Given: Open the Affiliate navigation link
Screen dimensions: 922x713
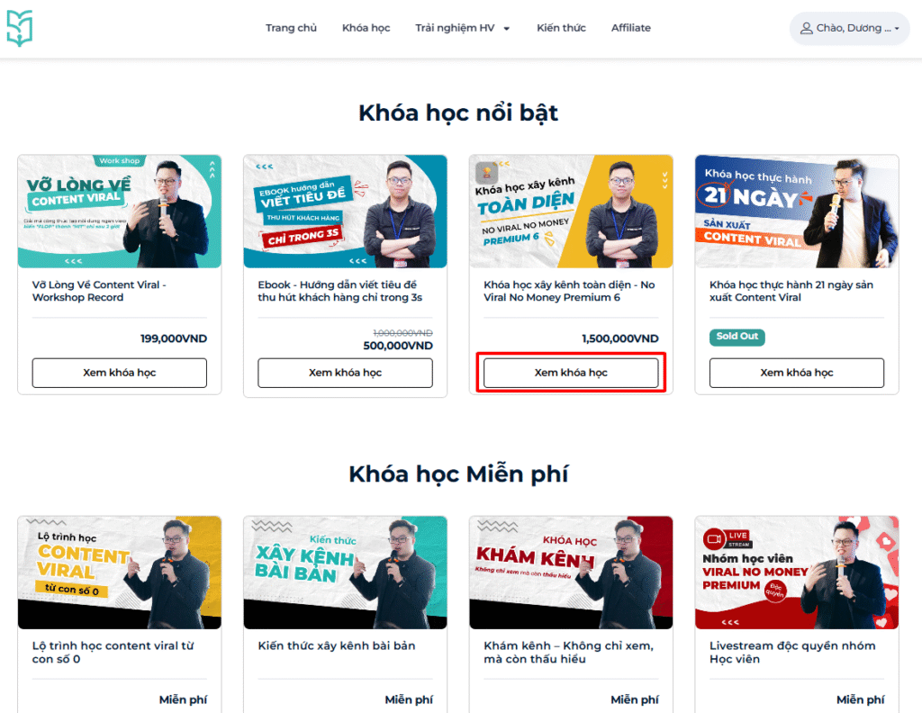Looking at the screenshot, I should tap(630, 28).
